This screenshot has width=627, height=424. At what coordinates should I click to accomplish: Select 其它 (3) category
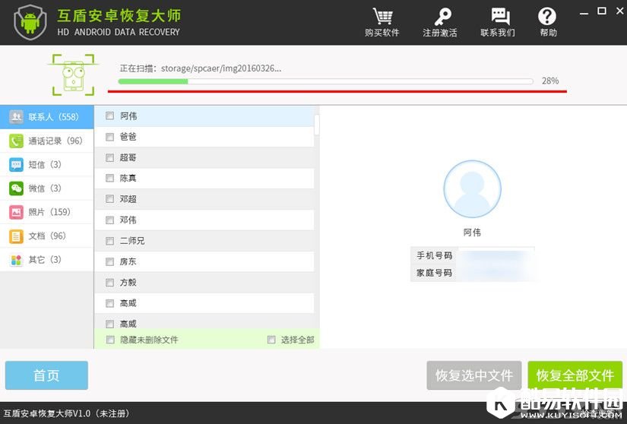click(x=47, y=260)
